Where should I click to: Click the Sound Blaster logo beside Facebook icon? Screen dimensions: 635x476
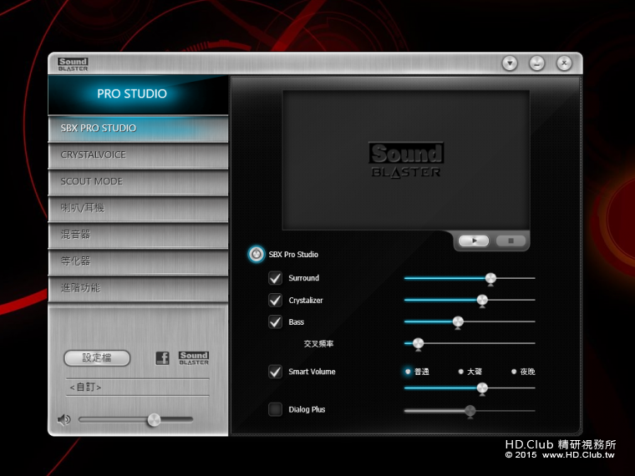[x=194, y=358]
